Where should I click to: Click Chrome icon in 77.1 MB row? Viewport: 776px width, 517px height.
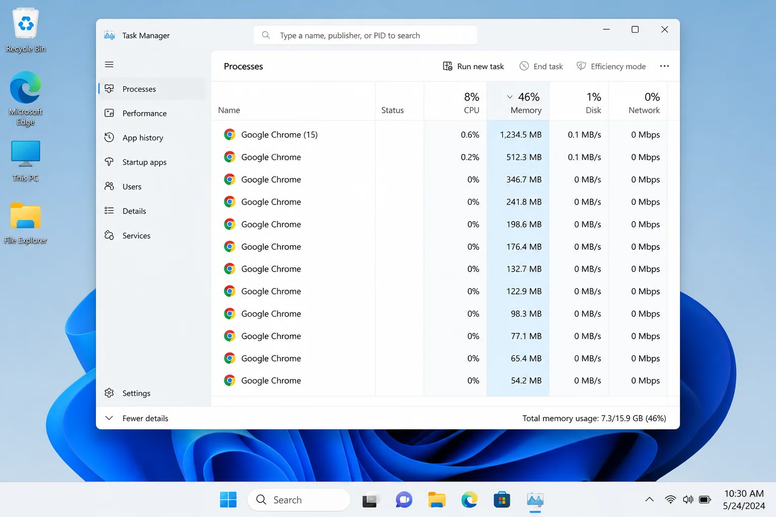pyautogui.click(x=229, y=336)
